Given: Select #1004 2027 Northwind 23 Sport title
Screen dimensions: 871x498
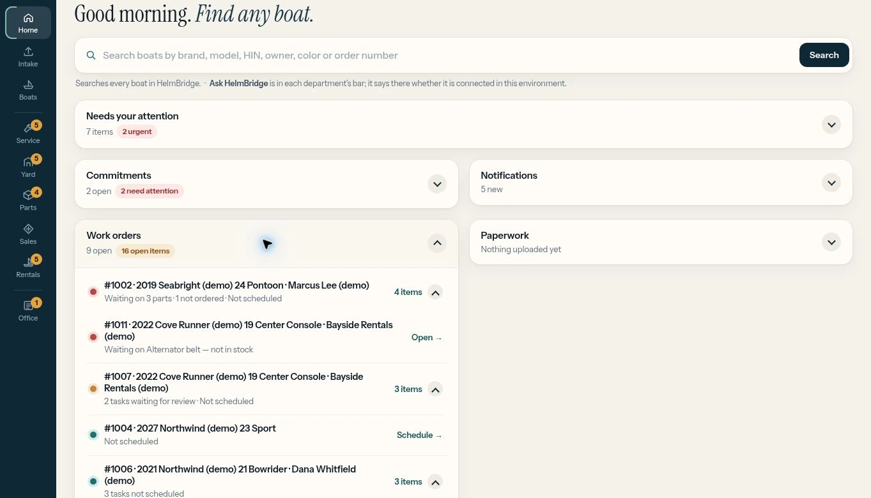Looking at the screenshot, I should point(190,428).
